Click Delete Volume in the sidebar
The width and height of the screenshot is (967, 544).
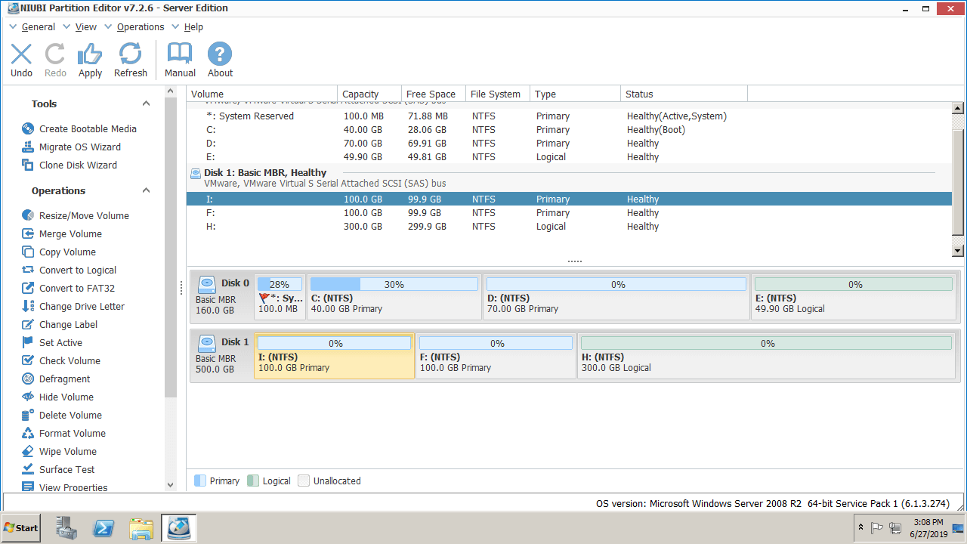point(70,416)
